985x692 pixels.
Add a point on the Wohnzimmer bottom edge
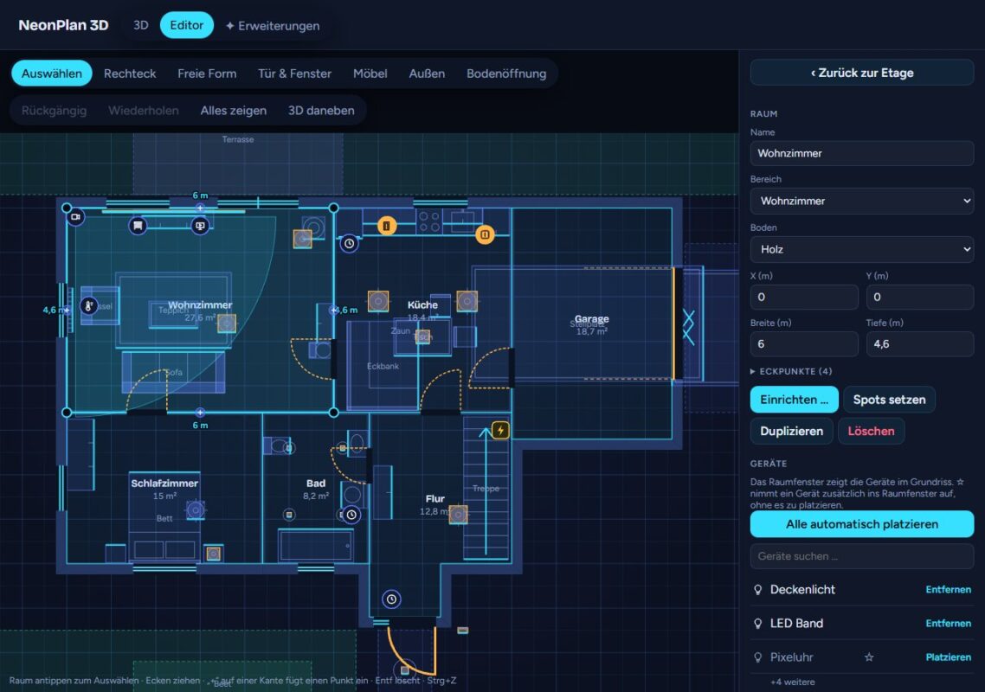point(200,413)
